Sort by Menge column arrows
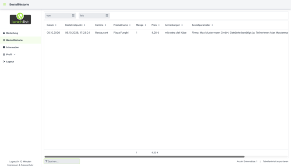This screenshot has height=167, width=291. pyautogui.click(x=145, y=25)
